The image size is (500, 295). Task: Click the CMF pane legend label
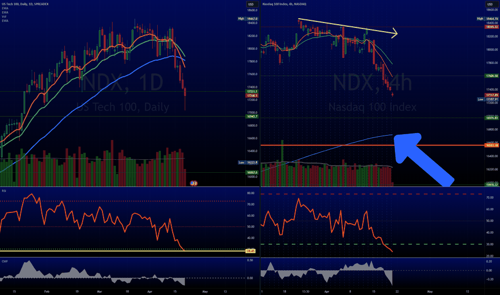click(4, 261)
